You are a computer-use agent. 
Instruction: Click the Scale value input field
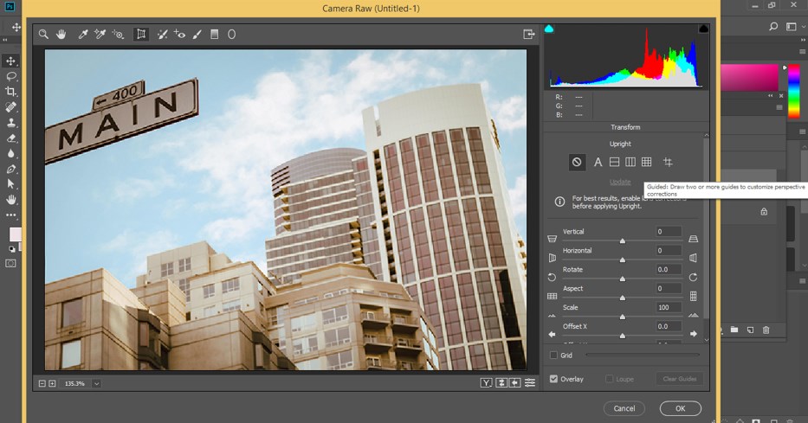pyautogui.click(x=668, y=307)
